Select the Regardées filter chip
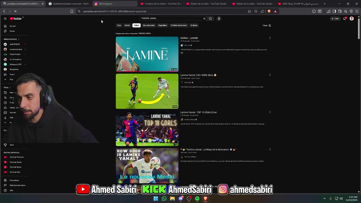The width and height of the screenshot is (361, 203). pyautogui.click(x=162, y=25)
